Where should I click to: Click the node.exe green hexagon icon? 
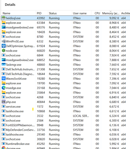coord(4,51)
